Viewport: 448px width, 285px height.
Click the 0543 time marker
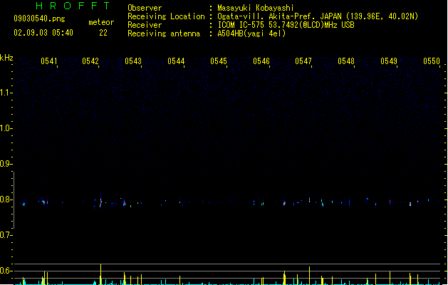tap(133, 61)
